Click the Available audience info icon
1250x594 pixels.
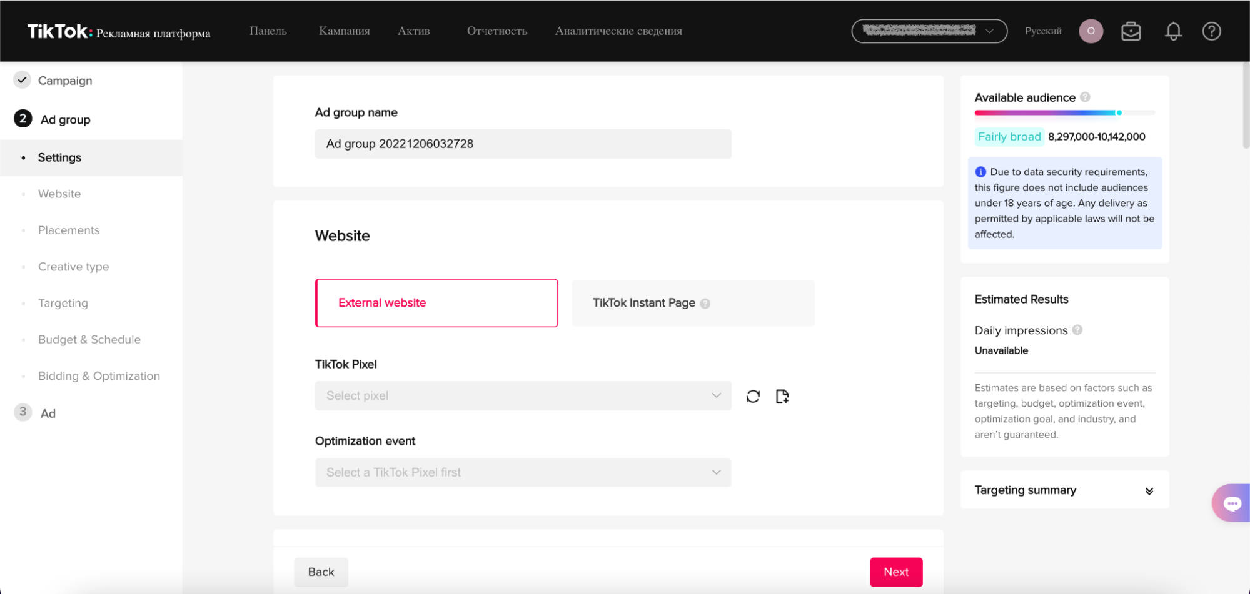click(x=1085, y=97)
